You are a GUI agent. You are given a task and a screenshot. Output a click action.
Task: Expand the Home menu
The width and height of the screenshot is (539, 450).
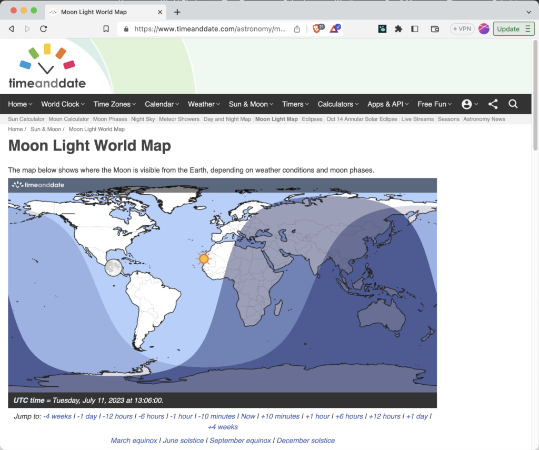[x=20, y=104]
